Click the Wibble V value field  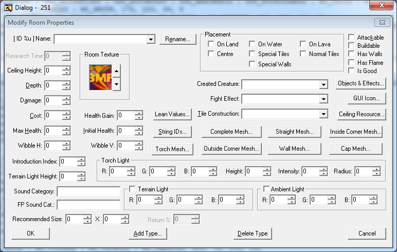click(126, 146)
